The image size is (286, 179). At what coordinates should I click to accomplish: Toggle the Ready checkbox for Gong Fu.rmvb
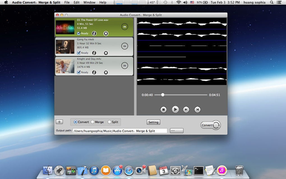pyautogui.click(x=79, y=53)
